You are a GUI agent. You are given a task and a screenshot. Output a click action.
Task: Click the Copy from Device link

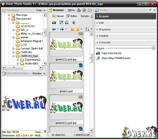point(111,53)
